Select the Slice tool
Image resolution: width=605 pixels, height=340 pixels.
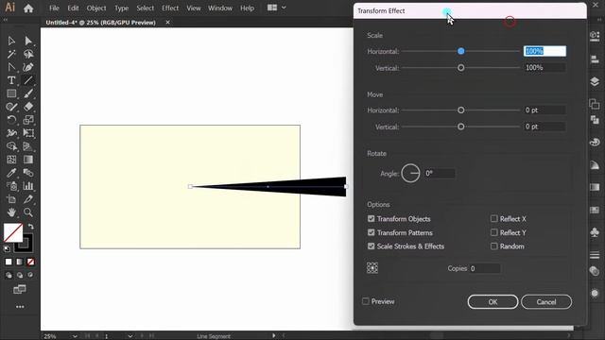[x=28, y=199]
